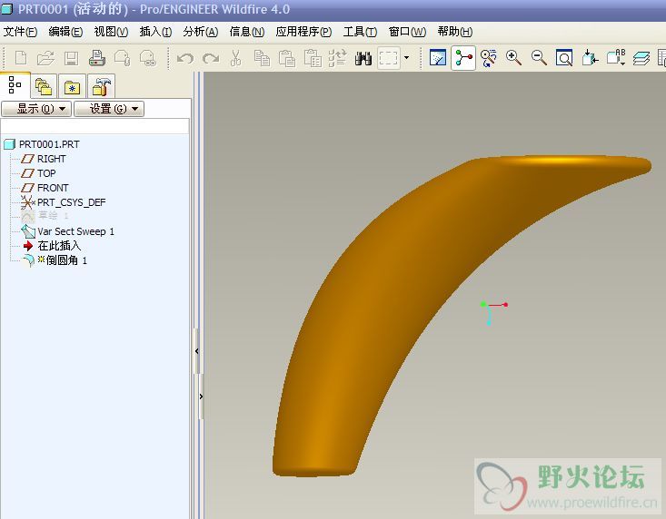Click the right arrow sash control
The width and height of the screenshot is (666, 519).
[202, 397]
